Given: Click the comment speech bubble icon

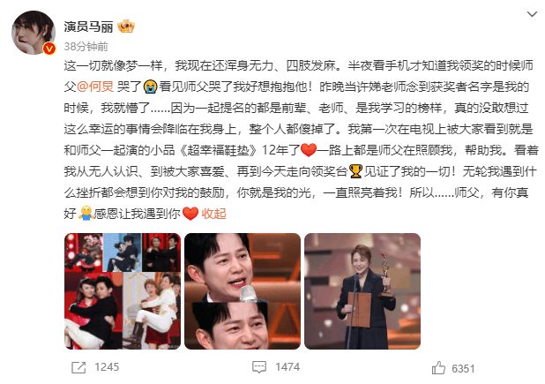Looking at the screenshot, I should 259,367.
